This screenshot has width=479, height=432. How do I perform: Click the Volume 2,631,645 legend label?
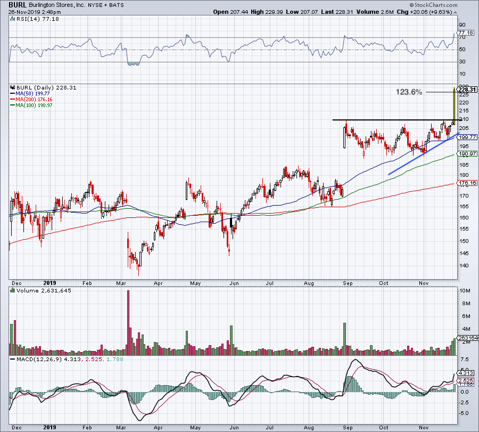[44, 290]
